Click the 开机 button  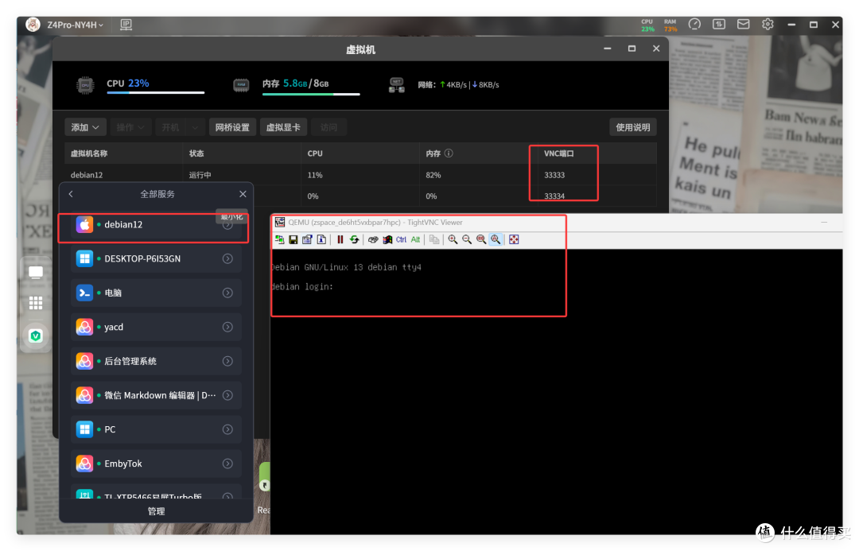pyautogui.click(x=170, y=127)
